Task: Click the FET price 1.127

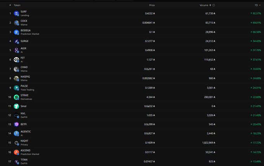Action: click(x=151, y=59)
